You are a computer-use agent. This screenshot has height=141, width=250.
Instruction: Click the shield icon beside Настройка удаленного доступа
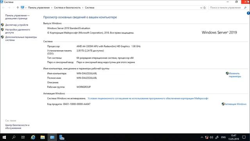point(2,30)
